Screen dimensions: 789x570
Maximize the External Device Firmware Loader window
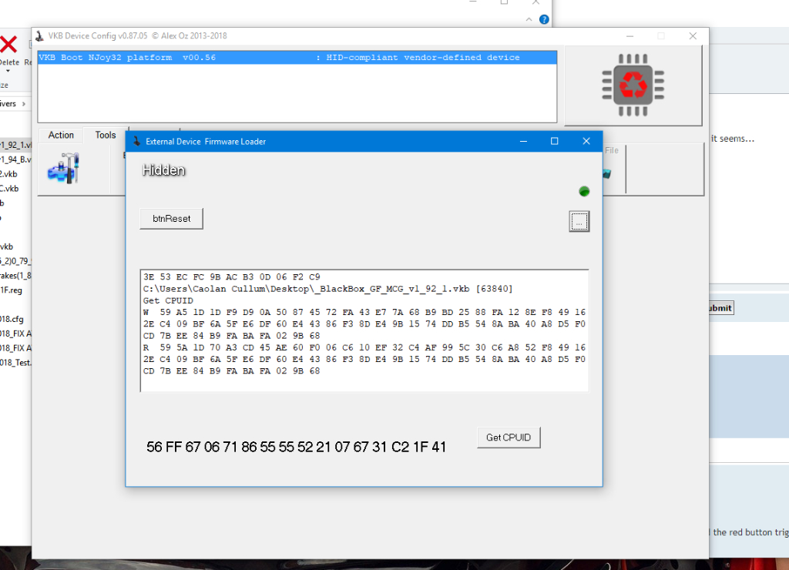pyautogui.click(x=554, y=142)
